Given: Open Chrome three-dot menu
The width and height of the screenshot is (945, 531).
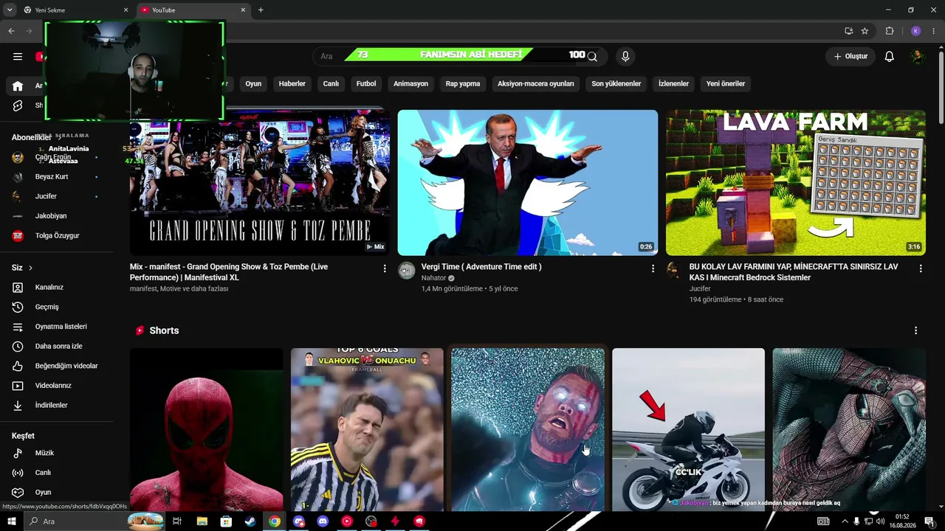Looking at the screenshot, I should pos(934,31).
